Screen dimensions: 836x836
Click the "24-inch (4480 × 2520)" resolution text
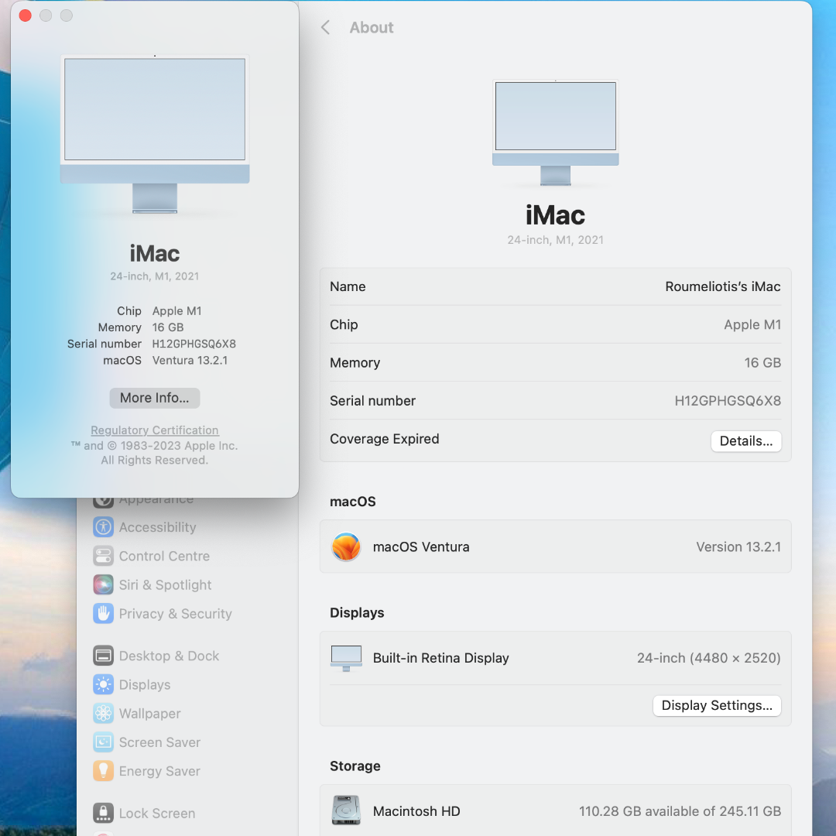click(x=708, y=658)
